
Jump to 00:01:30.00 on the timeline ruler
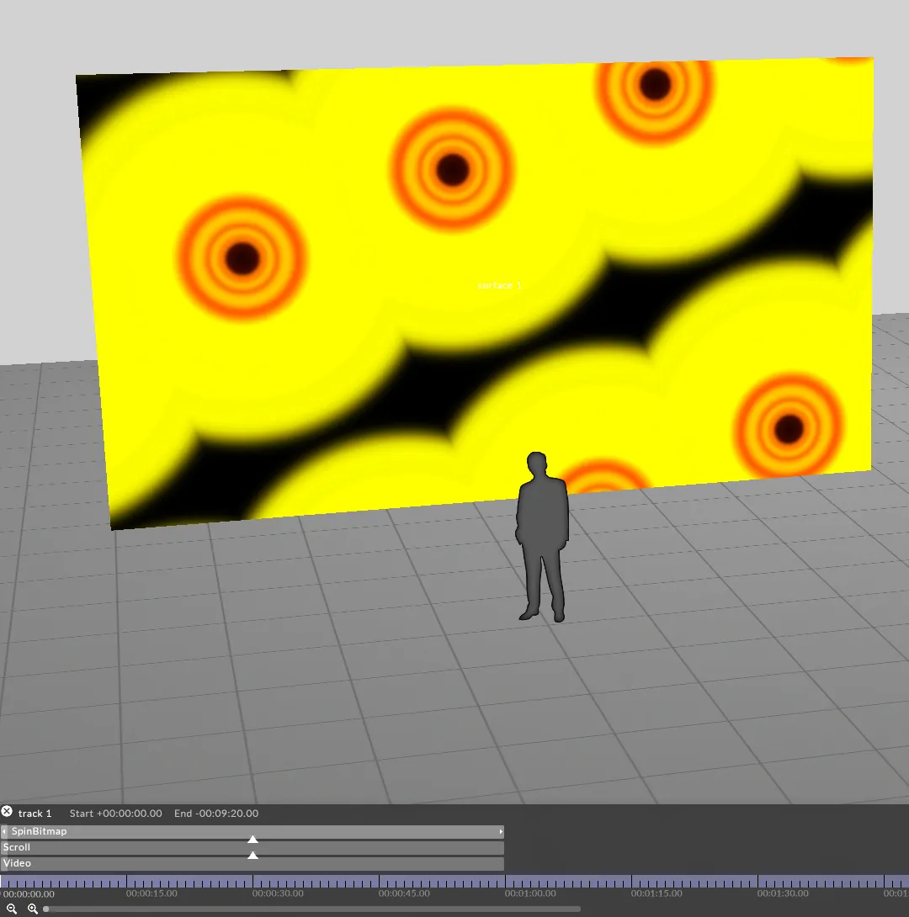pos(757,882)
